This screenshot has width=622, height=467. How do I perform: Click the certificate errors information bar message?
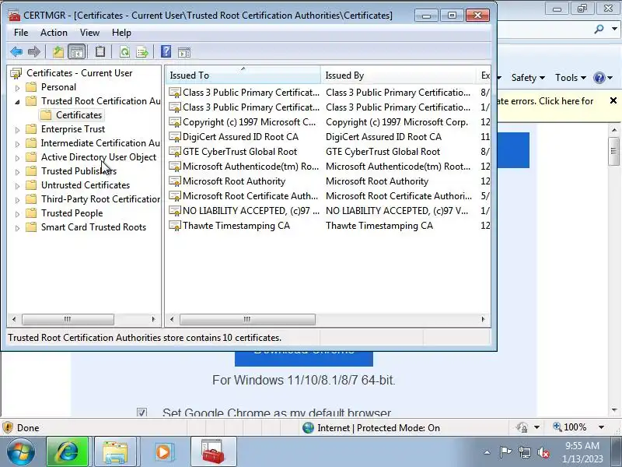click(x=545, y=101)
